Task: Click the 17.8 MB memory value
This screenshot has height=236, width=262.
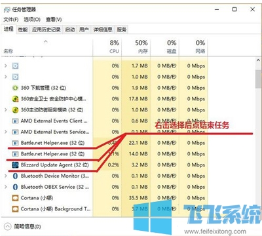Action: point(138,99)
